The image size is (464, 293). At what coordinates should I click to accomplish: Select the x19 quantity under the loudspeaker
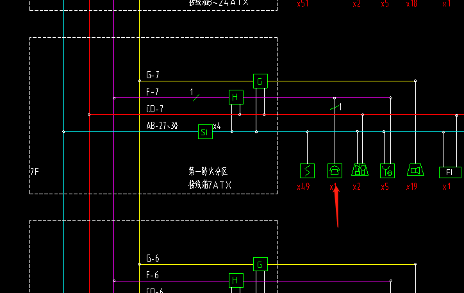(411, 187)
